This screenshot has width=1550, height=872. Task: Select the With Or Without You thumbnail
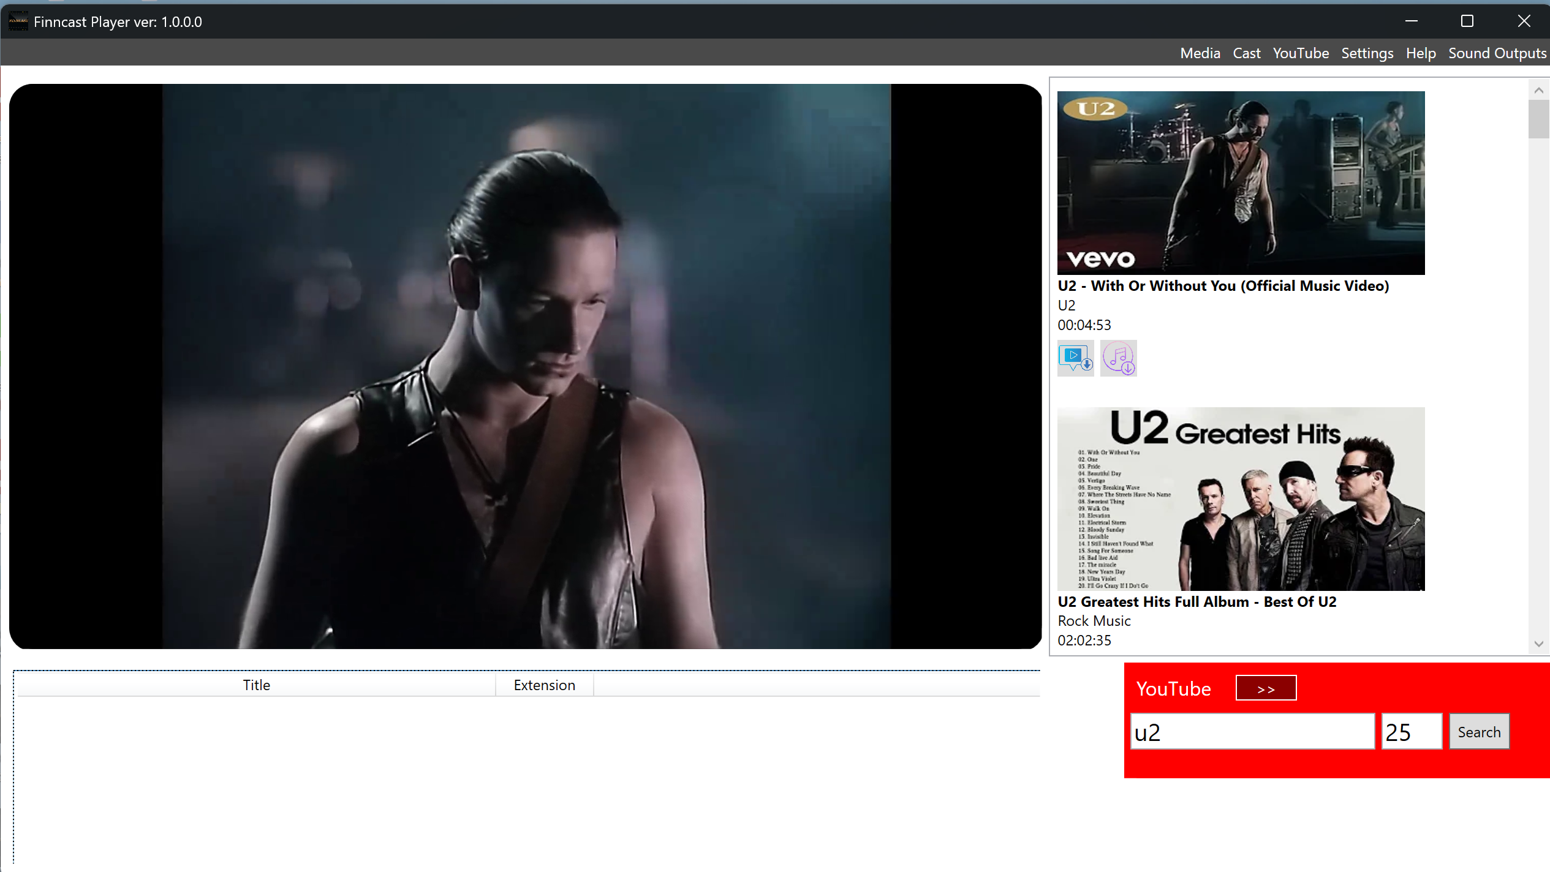(1240, 182)
